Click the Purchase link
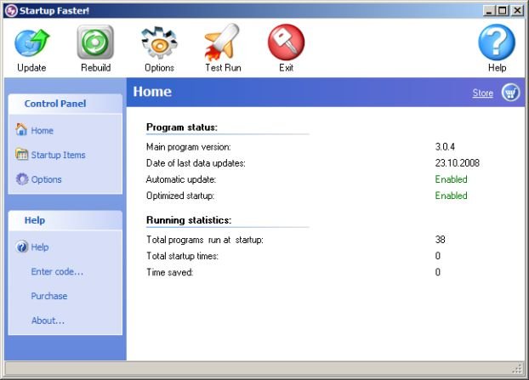Screen dimensions: 529x380 coord(49,296)
